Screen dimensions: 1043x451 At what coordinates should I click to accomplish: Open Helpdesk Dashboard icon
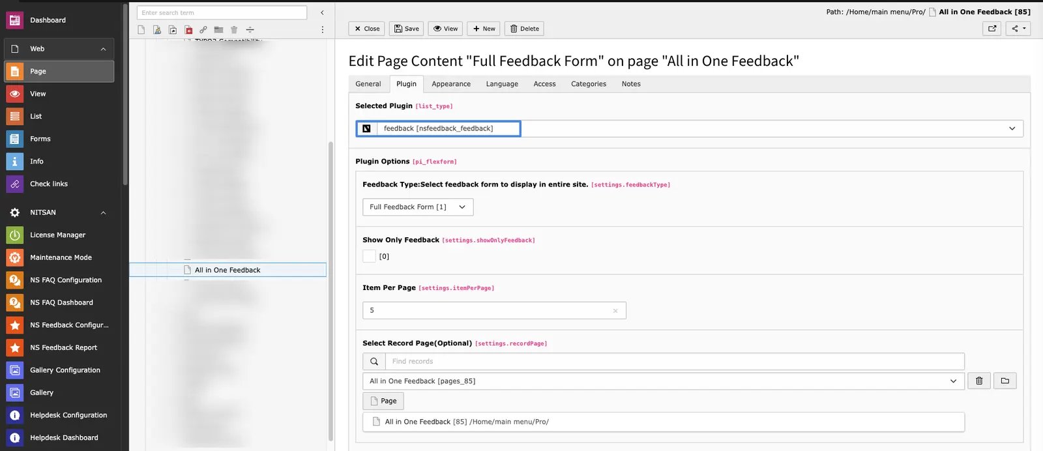click(x=14, y=437)
